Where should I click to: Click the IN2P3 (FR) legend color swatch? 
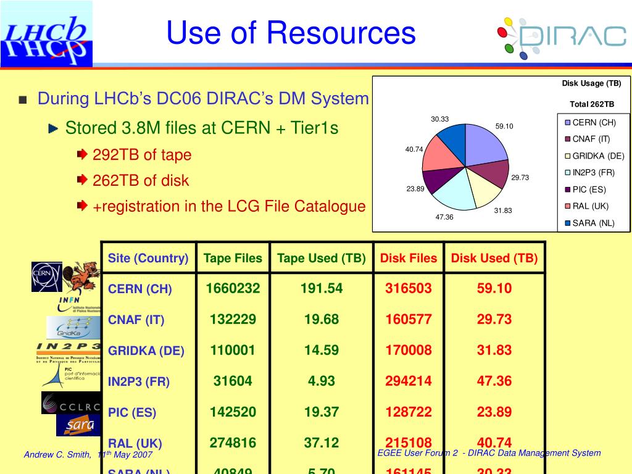click(568, 173)
